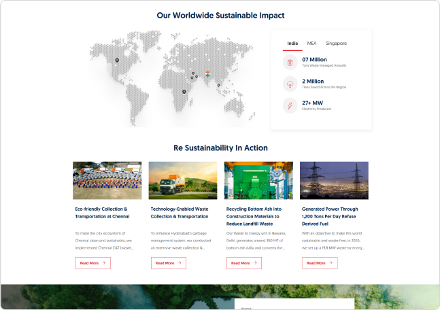Click the Our Worldwide Sustainable Impact heading

tap(220, 16)
